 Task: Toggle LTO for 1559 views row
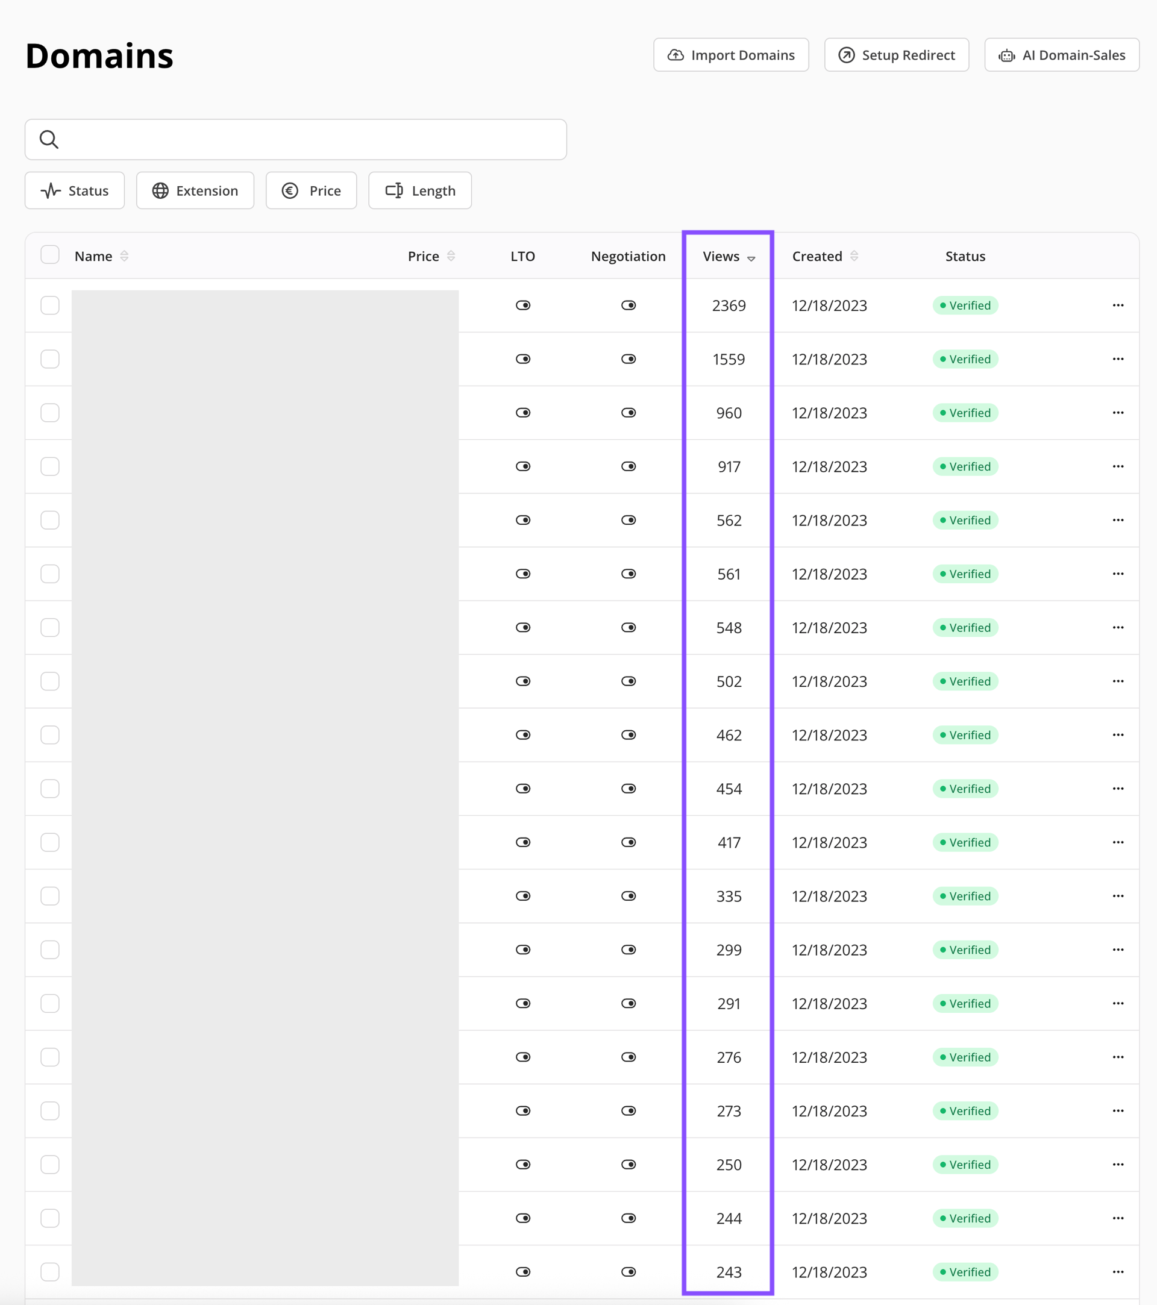click(523, 359)
